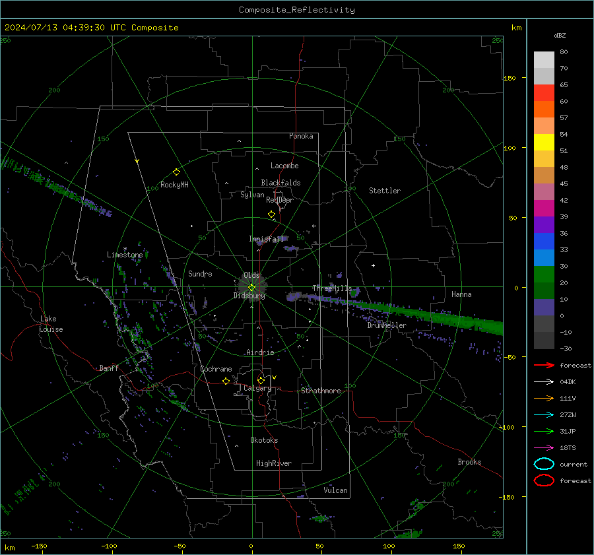The height and width of the screenshot is (555, 594).
Task: Click the Calgary city label
Action: tap(257, 388)
